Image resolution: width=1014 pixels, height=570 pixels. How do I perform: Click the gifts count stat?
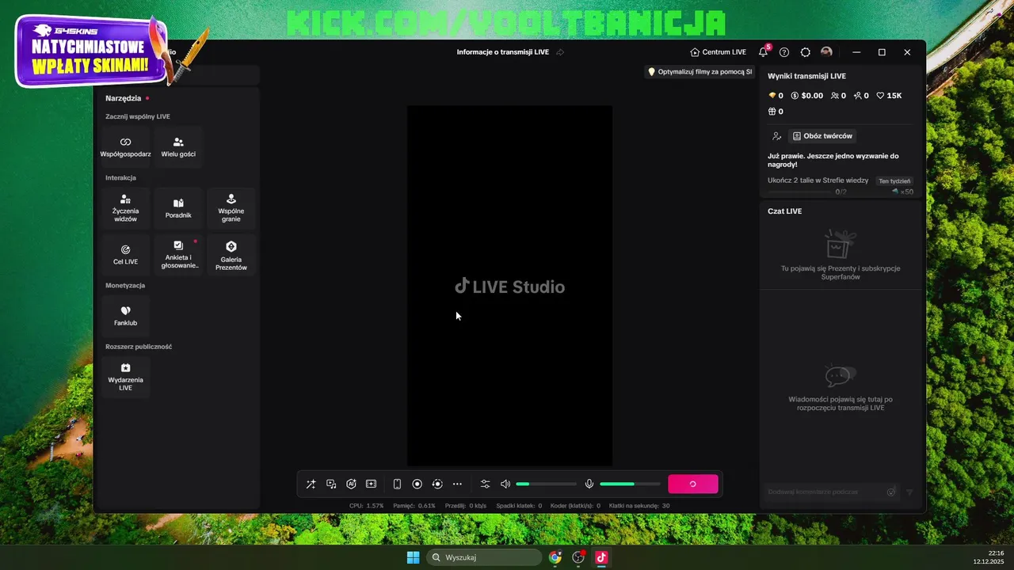[x=776, y=112]
